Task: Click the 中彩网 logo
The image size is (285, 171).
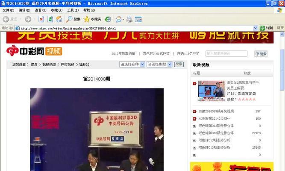Action: [25, 51]
